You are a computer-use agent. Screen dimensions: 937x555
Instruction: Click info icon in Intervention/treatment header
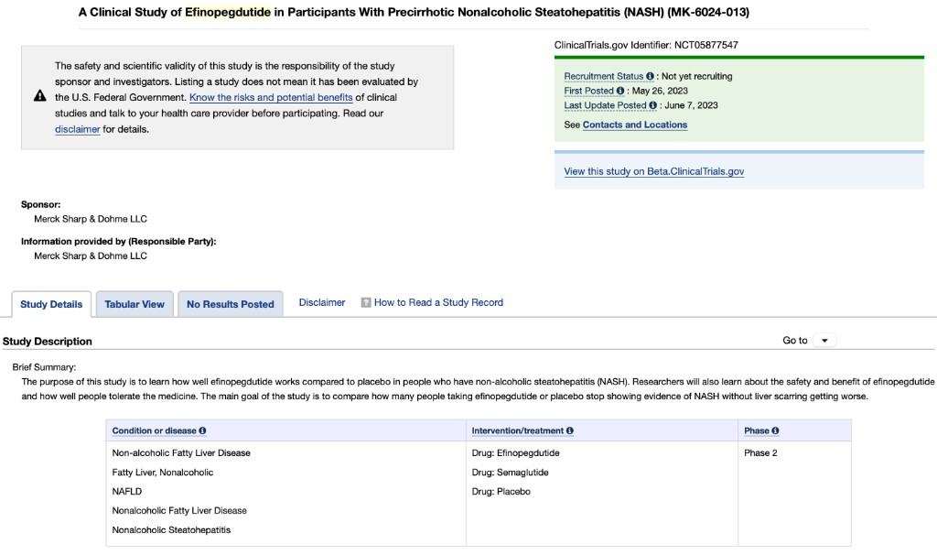pos(570,430)
